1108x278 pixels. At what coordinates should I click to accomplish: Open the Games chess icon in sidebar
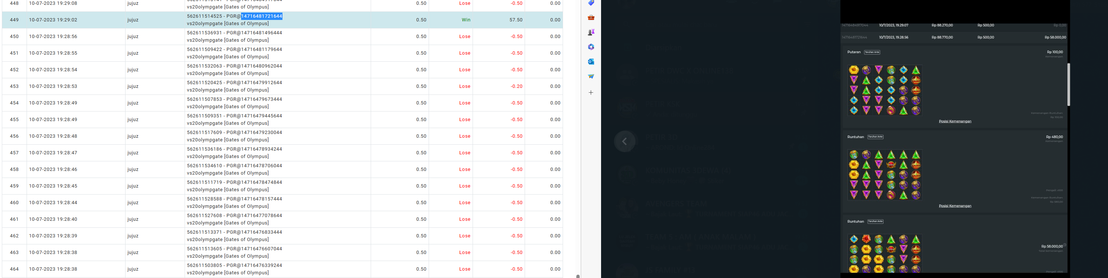point(591,32)
